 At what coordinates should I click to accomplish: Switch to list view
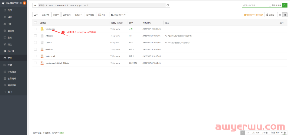click(285, 15)
